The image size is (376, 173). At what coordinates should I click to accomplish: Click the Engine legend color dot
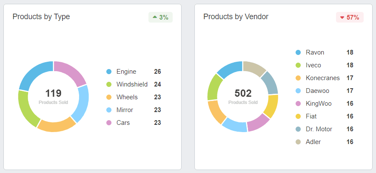pos(109,72)
